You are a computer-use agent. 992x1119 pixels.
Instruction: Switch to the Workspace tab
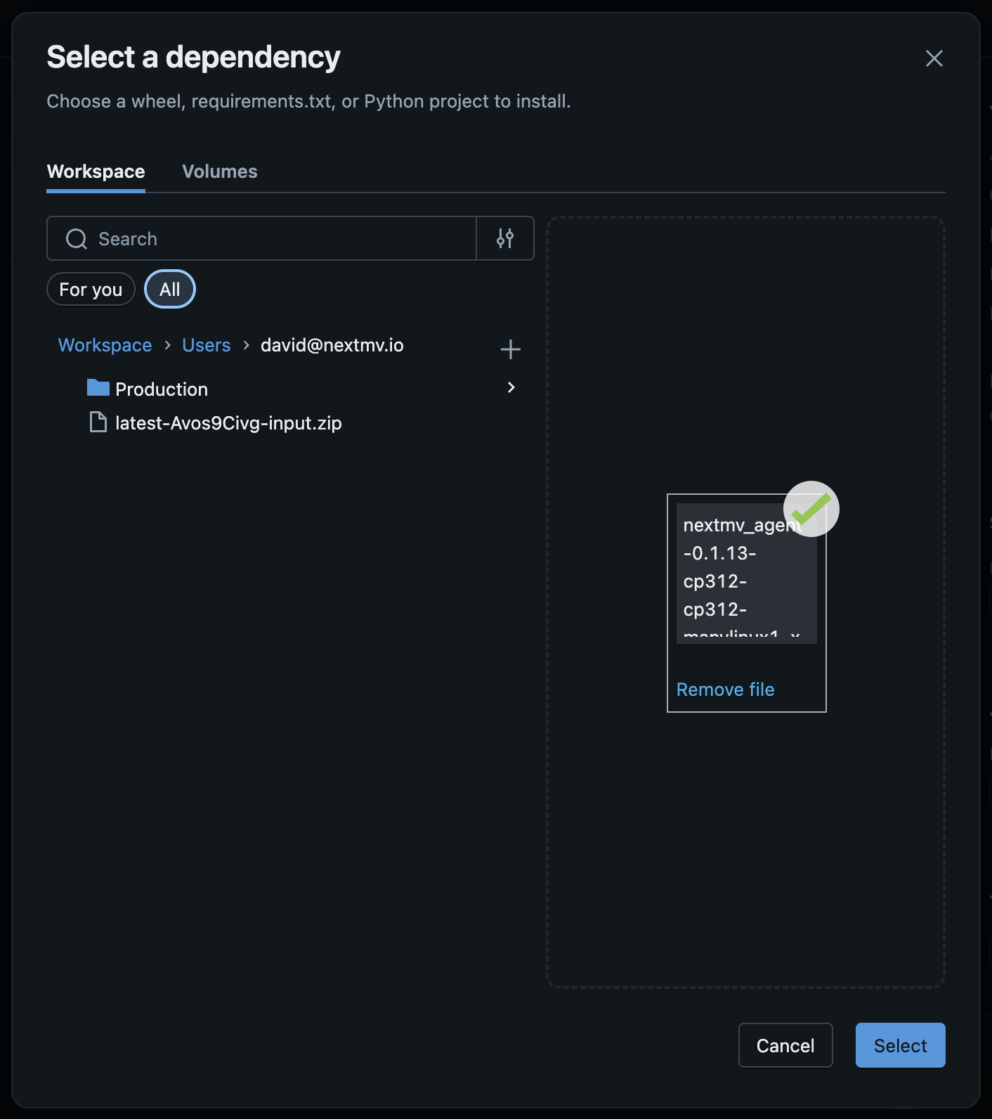tap(96, 171)
